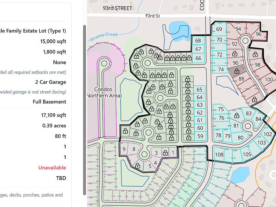
Task: Click the TBD value in the details panel
Action: [61, 178]
